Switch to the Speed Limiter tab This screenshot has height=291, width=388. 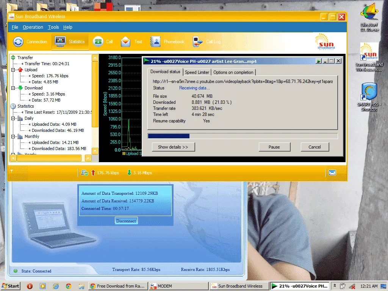[x=197, y=72]
